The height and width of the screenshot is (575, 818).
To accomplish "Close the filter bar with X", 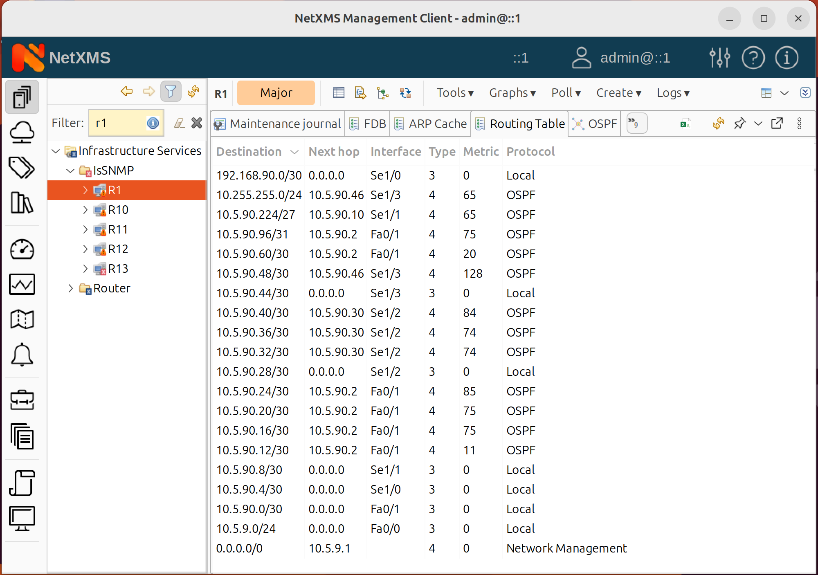I will (197, 123).
